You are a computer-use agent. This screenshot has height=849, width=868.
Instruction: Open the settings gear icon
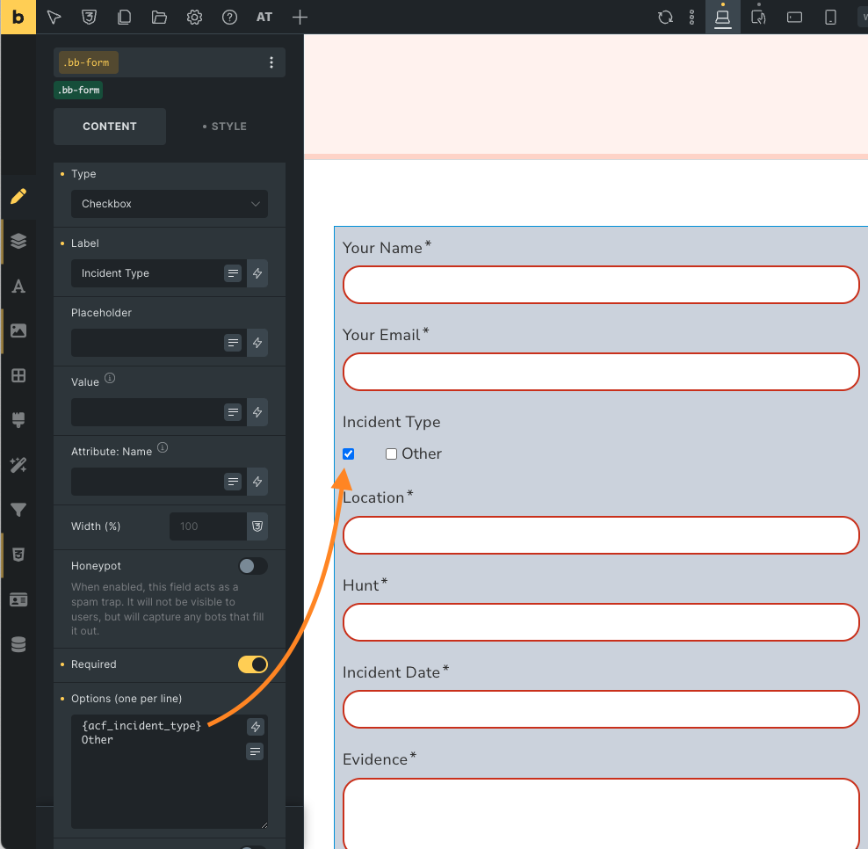pyautogui.click(x=194, y=18)
